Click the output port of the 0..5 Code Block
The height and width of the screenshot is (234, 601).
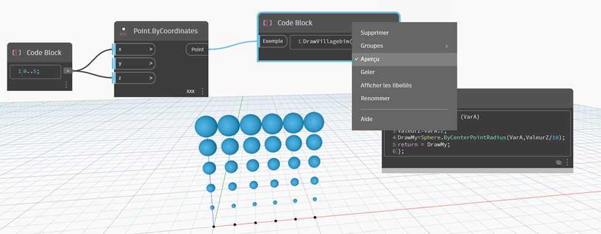68,71
